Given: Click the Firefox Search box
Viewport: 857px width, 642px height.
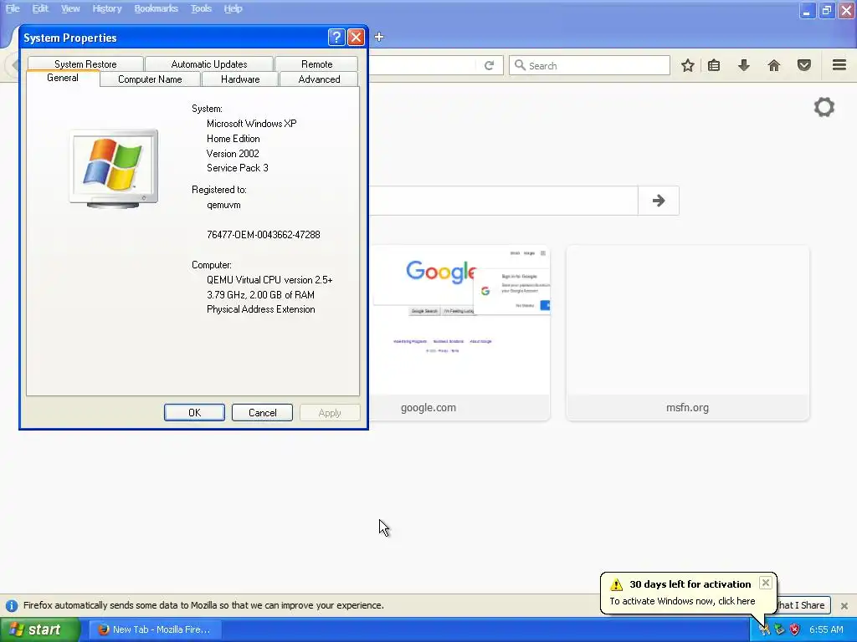Looking at the screenshot, I should coord(590,65).
